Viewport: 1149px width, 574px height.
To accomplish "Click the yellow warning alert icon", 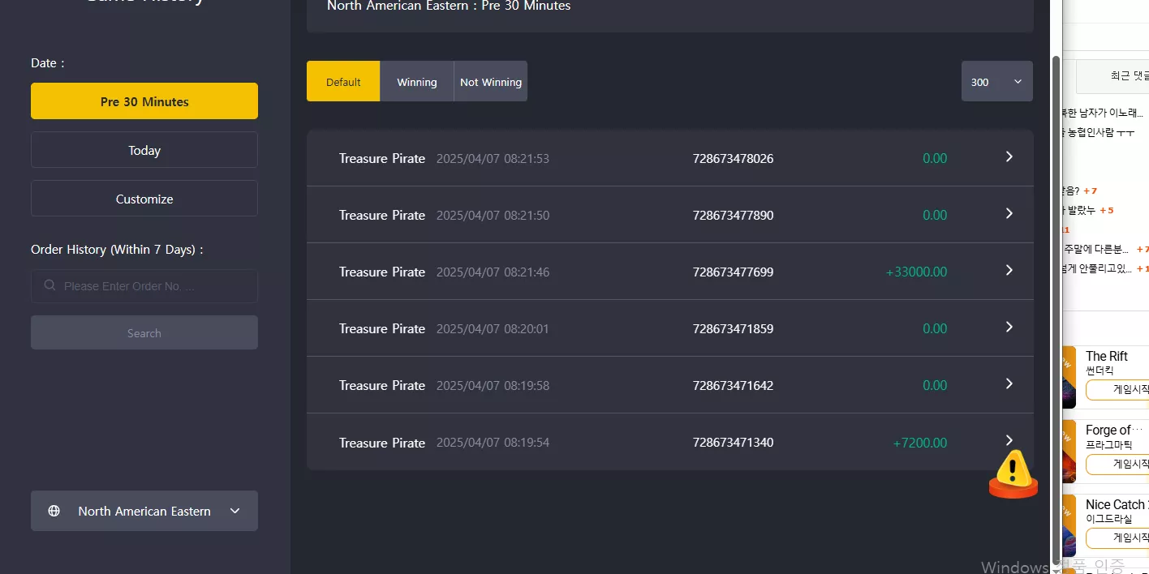I will [1013, 473].
